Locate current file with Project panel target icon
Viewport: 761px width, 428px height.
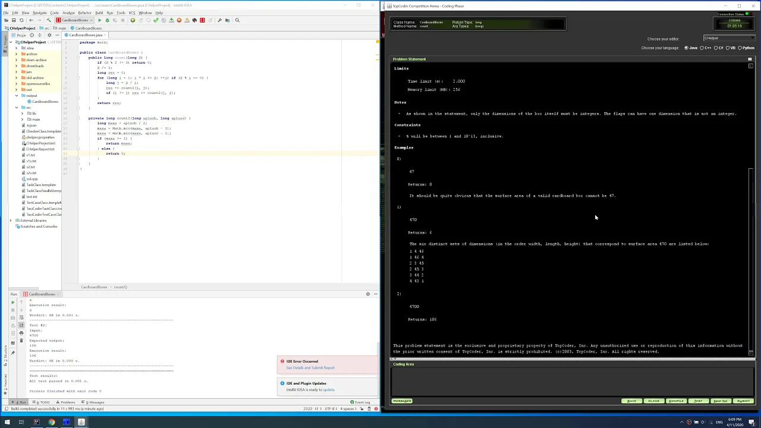tap(32, 35)
